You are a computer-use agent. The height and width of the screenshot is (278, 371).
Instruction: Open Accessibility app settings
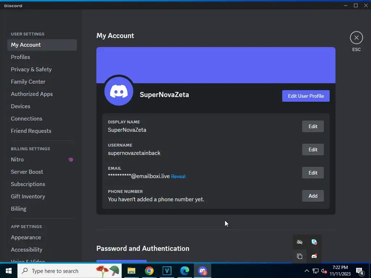42,250
